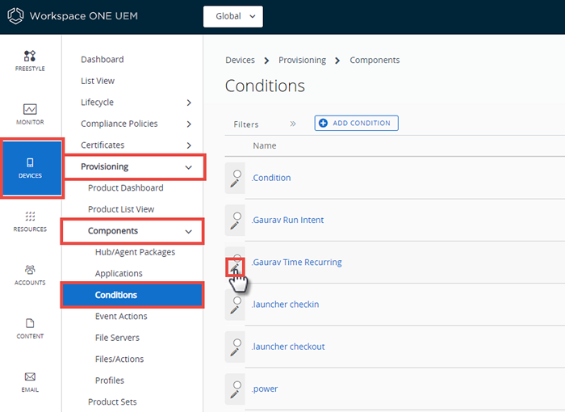Select the .launcher checkin radio button
The image size is (565, 412).
pos(237,301)
